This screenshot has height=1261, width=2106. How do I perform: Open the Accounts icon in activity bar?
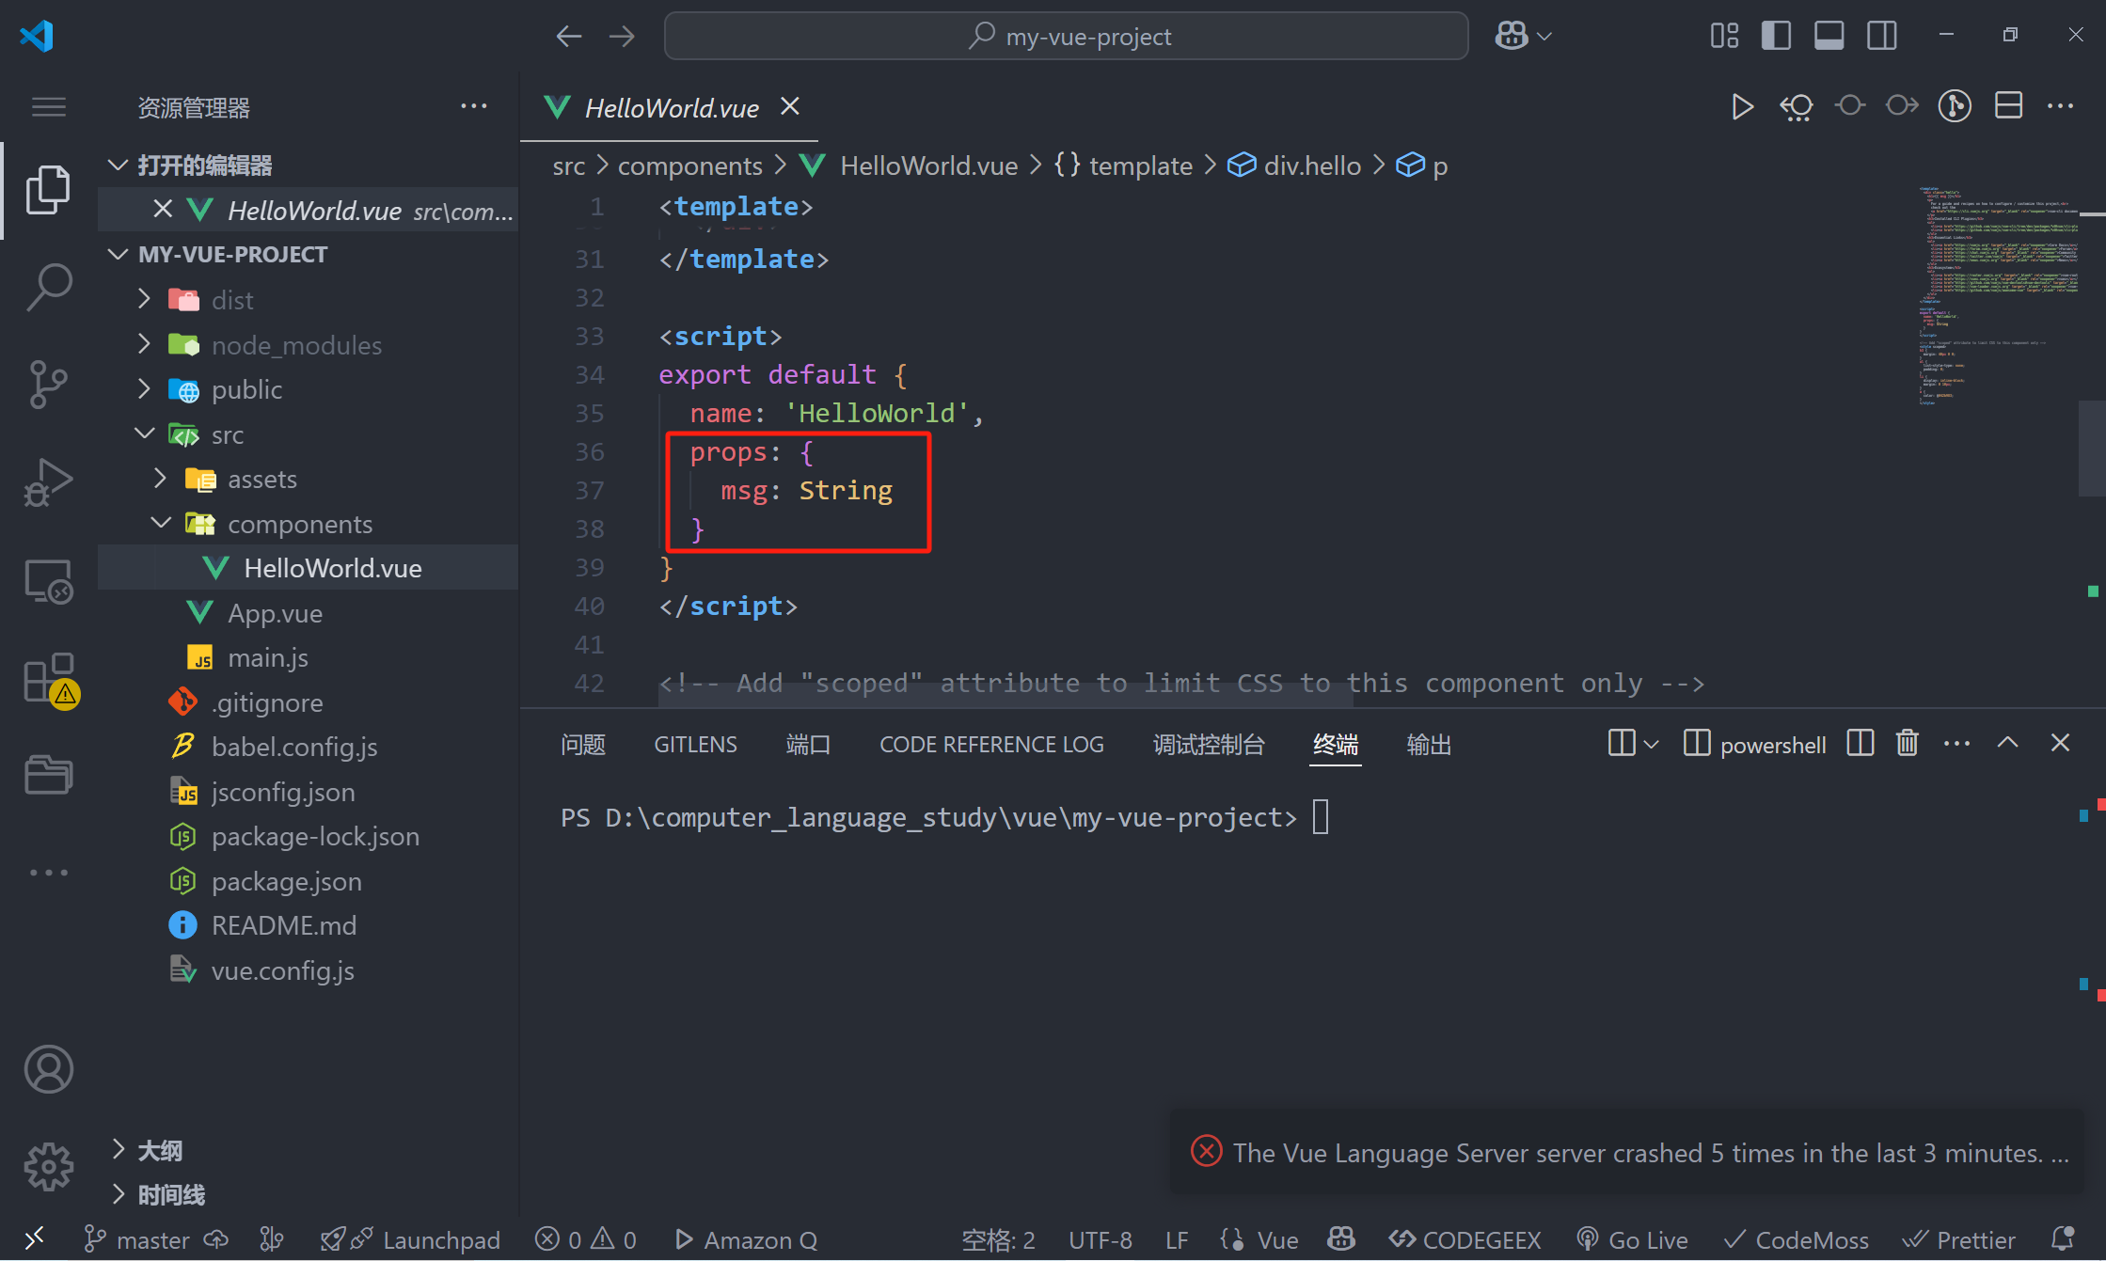(x=48, y=1069)
